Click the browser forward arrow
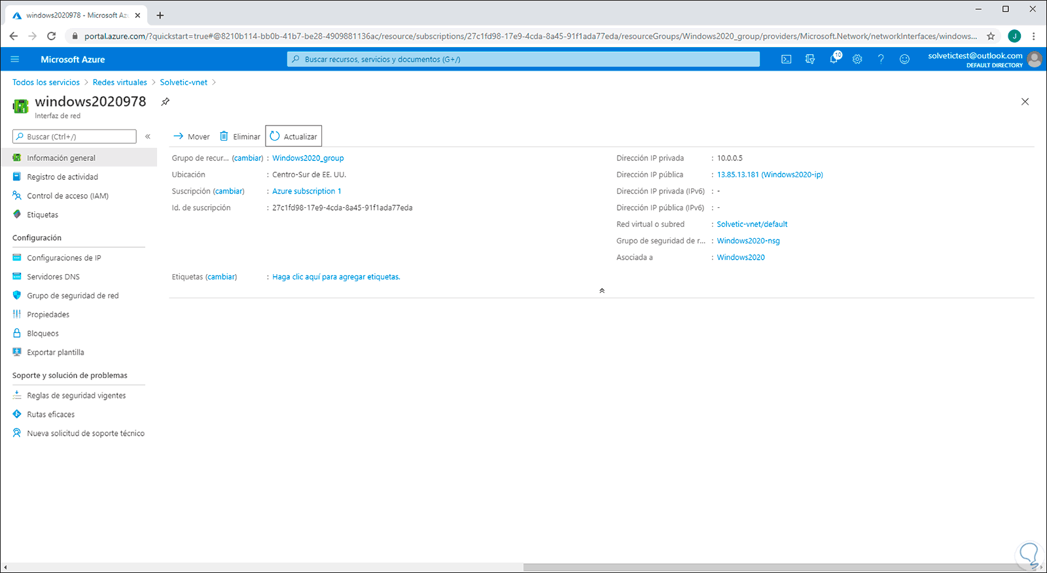This screenshot has width=1047, height=573. click(x=33, y=37)
